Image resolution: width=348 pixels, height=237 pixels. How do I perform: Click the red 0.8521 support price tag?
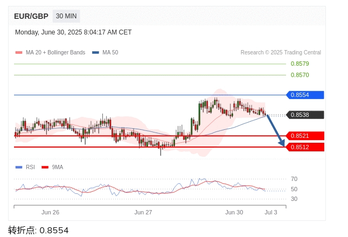[305, 136]
